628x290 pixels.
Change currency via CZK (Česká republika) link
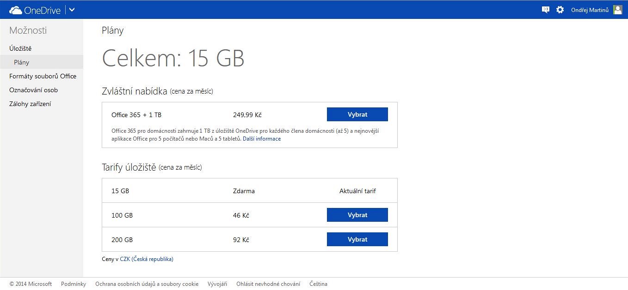146,259
